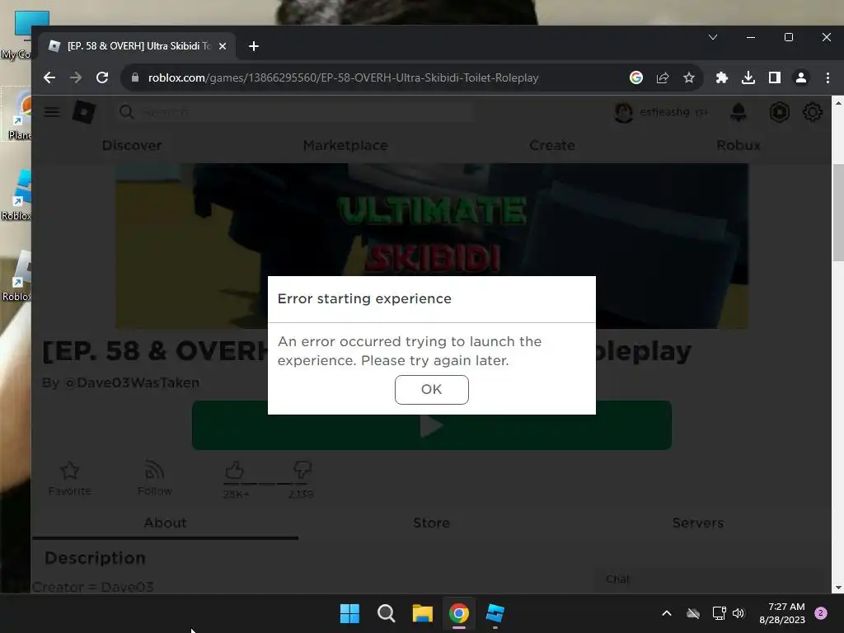
Task: Favorite this experience
Action: pyautogui.click(x=69, y=478)
